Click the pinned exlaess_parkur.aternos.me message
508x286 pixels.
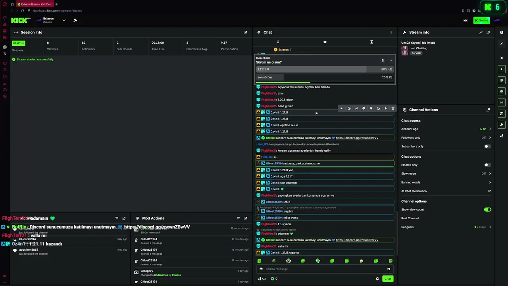pos(325,163)
